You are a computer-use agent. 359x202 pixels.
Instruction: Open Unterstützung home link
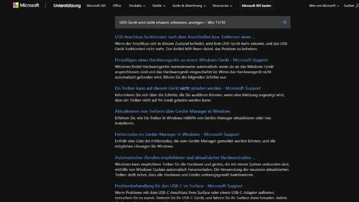coord(67,5)
